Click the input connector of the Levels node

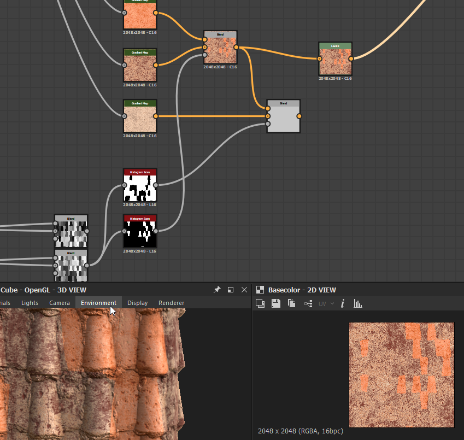click(320, 59)
